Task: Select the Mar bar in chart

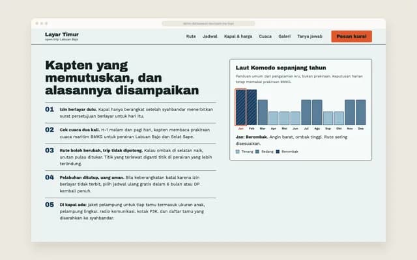Action: (263, 112)
